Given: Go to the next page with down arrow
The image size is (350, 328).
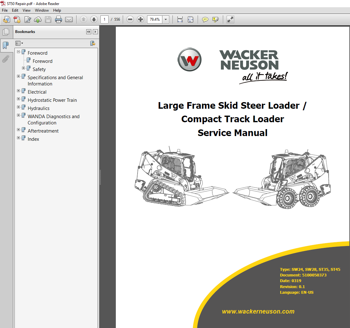Looking at the screenshot, I should tap(94, 19).
